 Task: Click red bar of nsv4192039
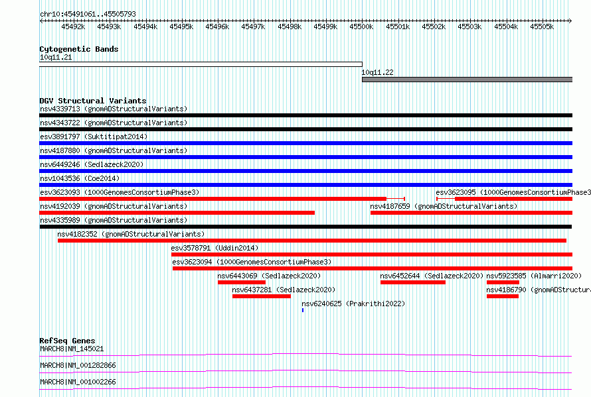point(177,213)
